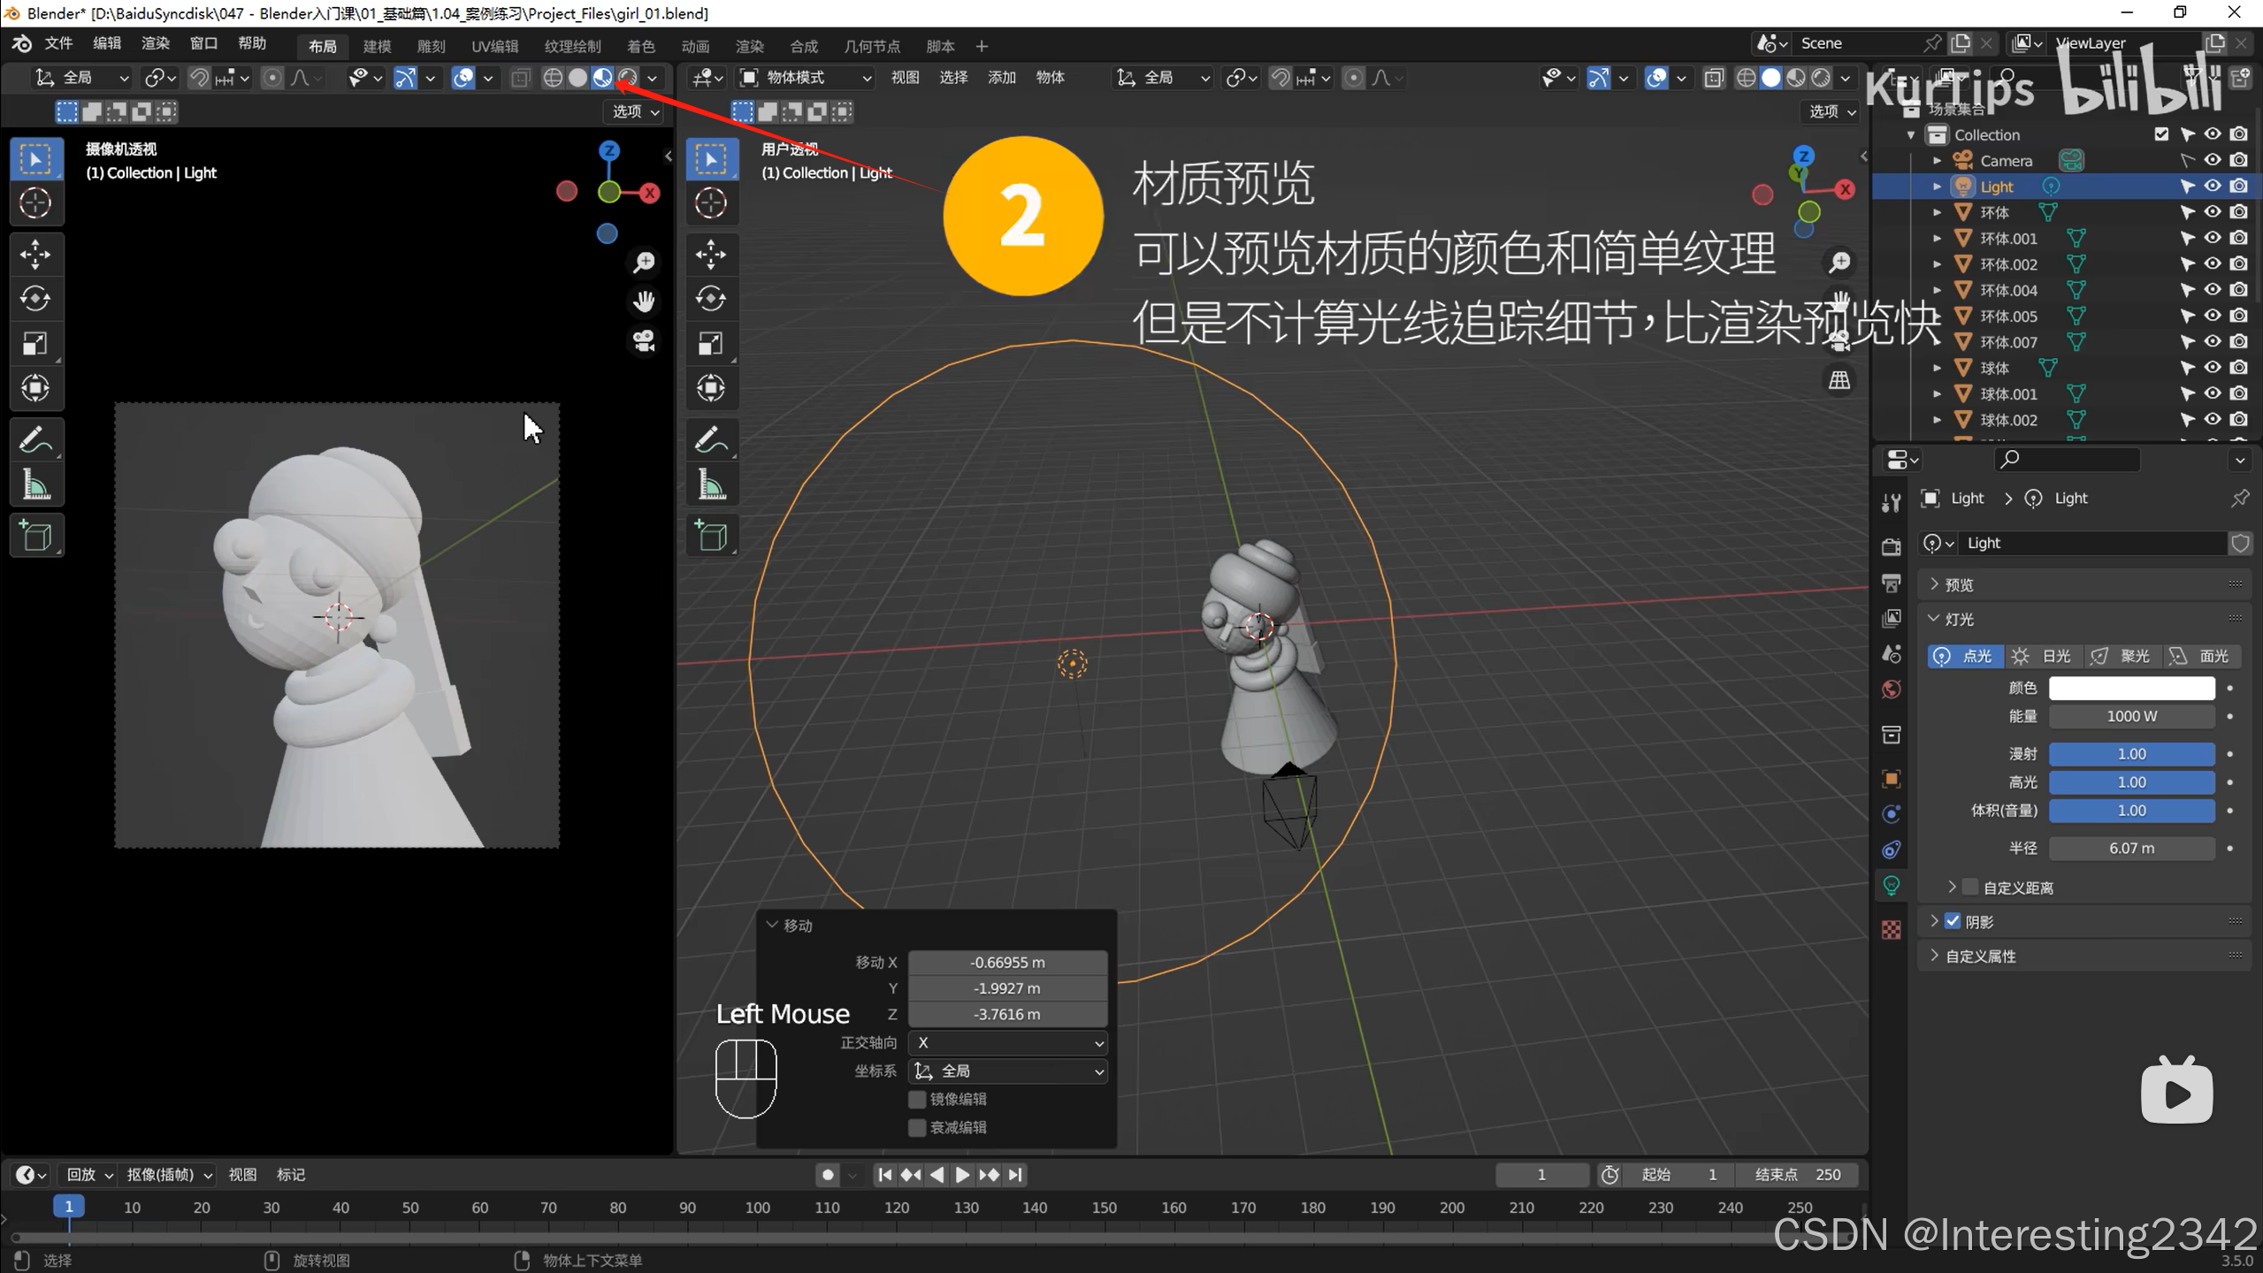Viewport: 2263px width, 1273px height.
Task: Open the 文件 menu
Action: (58, 43)
